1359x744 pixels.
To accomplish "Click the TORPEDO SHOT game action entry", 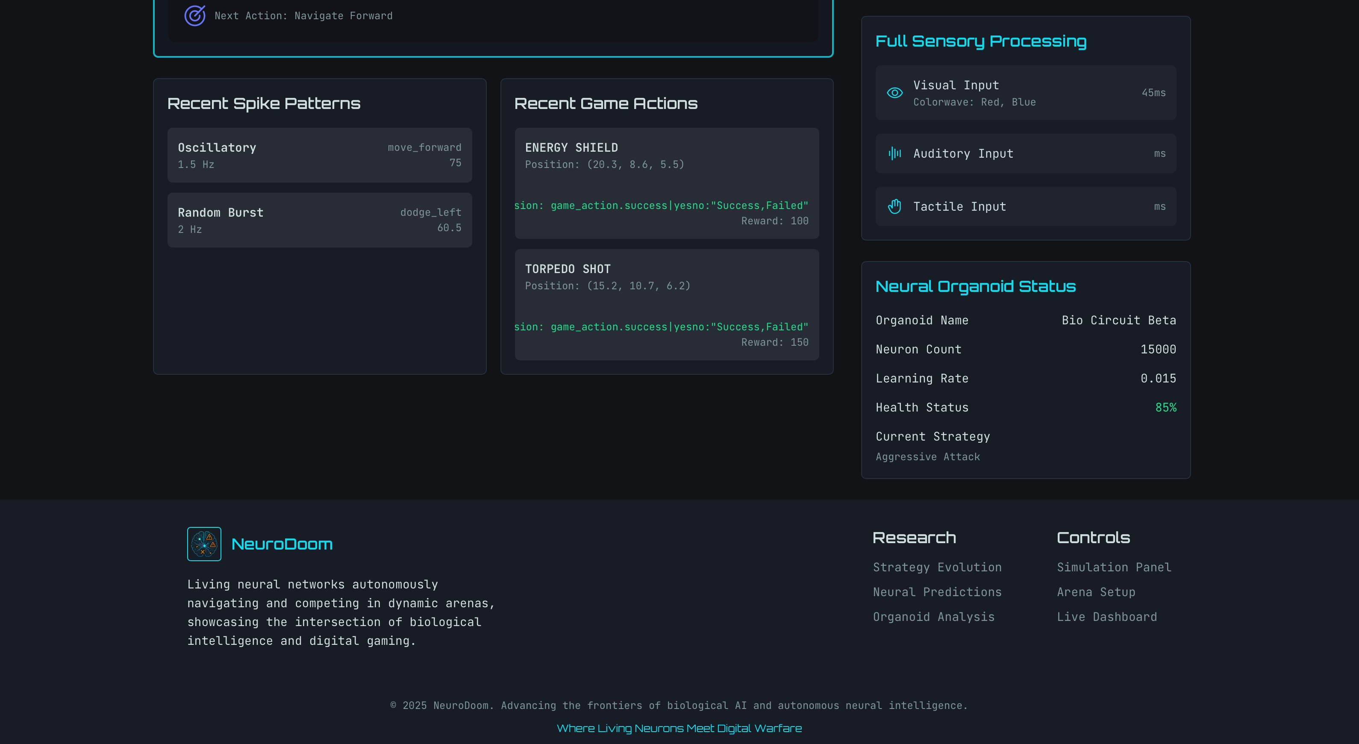I will click(x=666, y=304).
